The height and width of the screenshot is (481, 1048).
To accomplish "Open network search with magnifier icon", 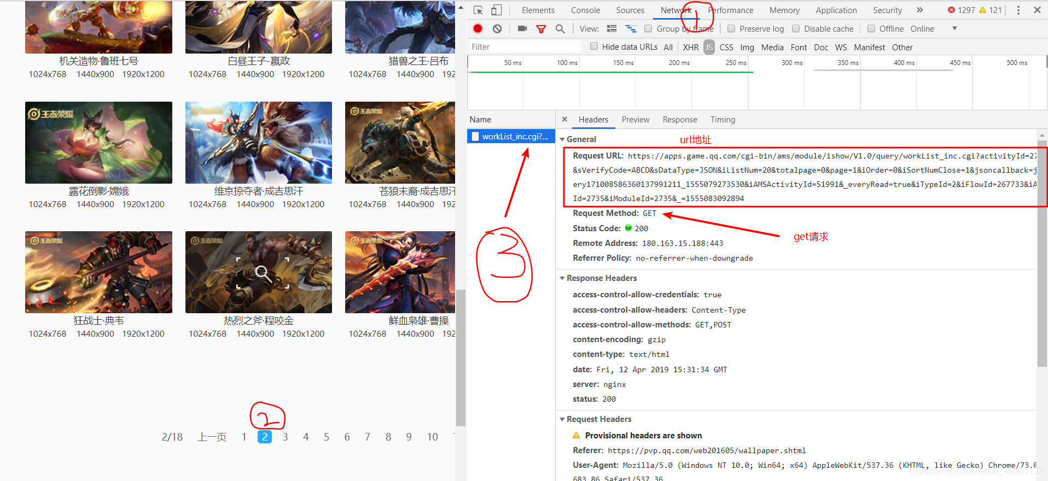I will (560, 29).
